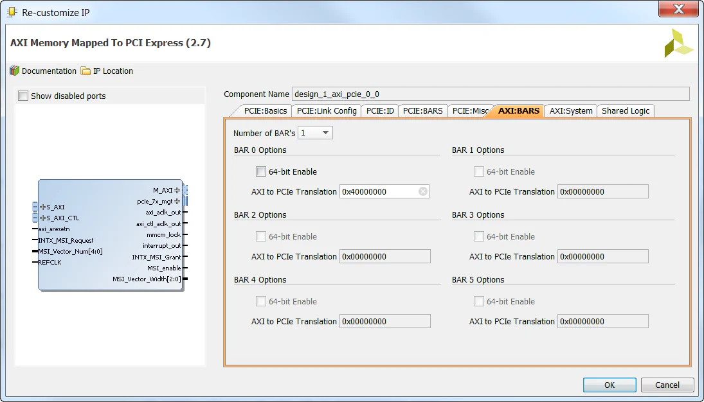The image size is (704, 402).
Task: Enable 64-bit mode for BAR 0
Action: pos(261,171)
